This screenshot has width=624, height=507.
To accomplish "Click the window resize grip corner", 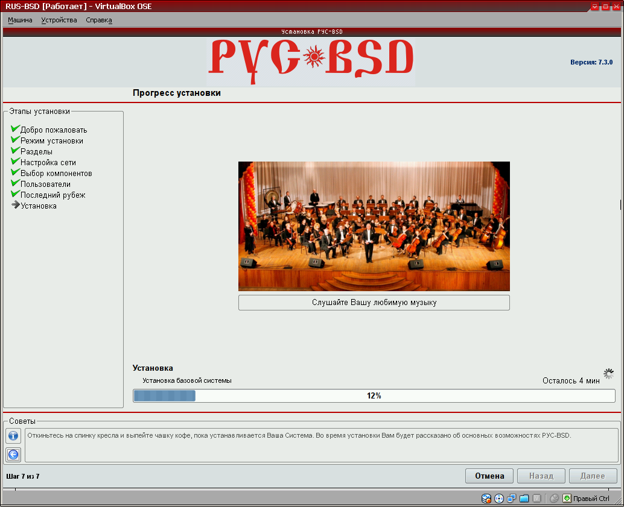I will (619, 502).
